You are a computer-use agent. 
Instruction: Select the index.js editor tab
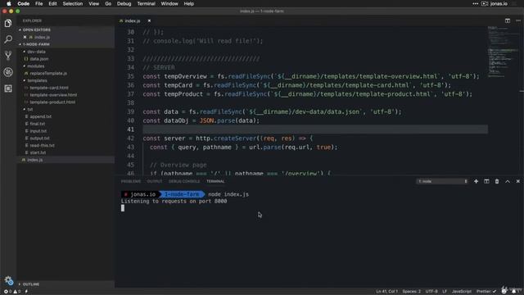pos(133,20)
